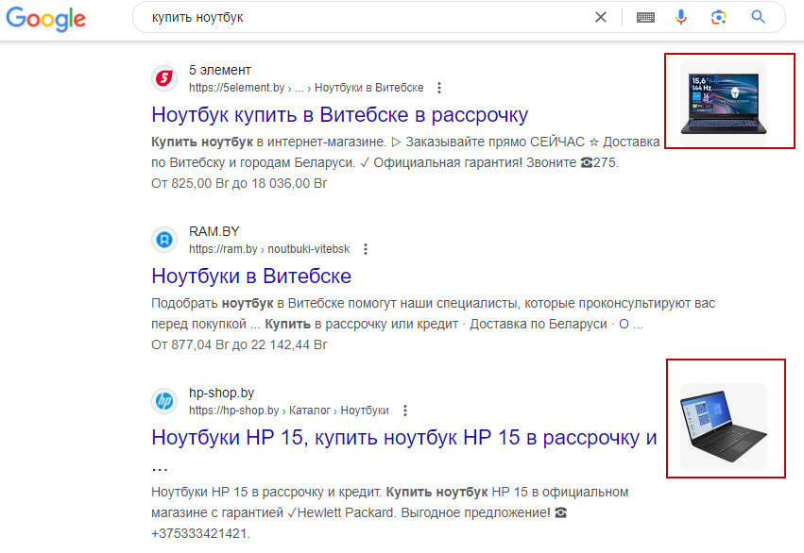
Task: Click snippet 'Ноутбуки HP 15 в рассрочку и кредит'
Action: [x=266, y=492]
